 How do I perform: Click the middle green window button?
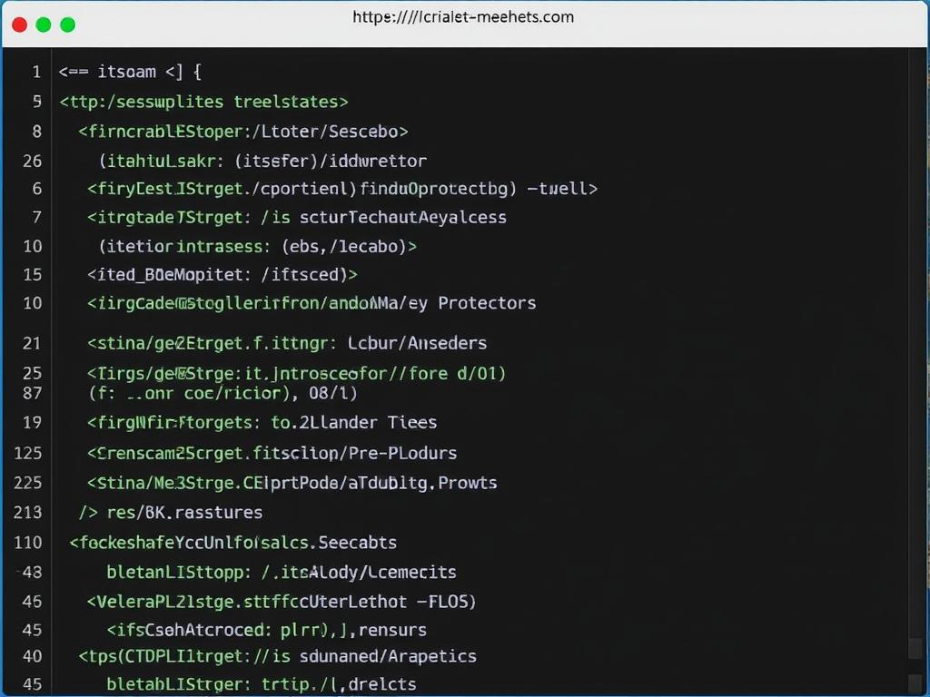(44, 25)
